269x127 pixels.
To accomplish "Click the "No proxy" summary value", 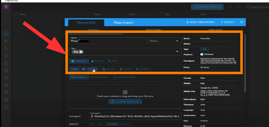I will (x=205, y=68).
